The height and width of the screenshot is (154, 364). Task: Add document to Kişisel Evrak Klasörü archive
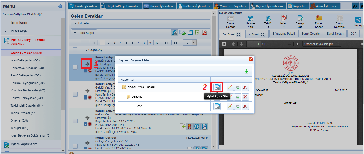pos(217,87)
